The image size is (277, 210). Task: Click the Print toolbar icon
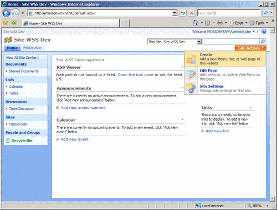point(220,23)
